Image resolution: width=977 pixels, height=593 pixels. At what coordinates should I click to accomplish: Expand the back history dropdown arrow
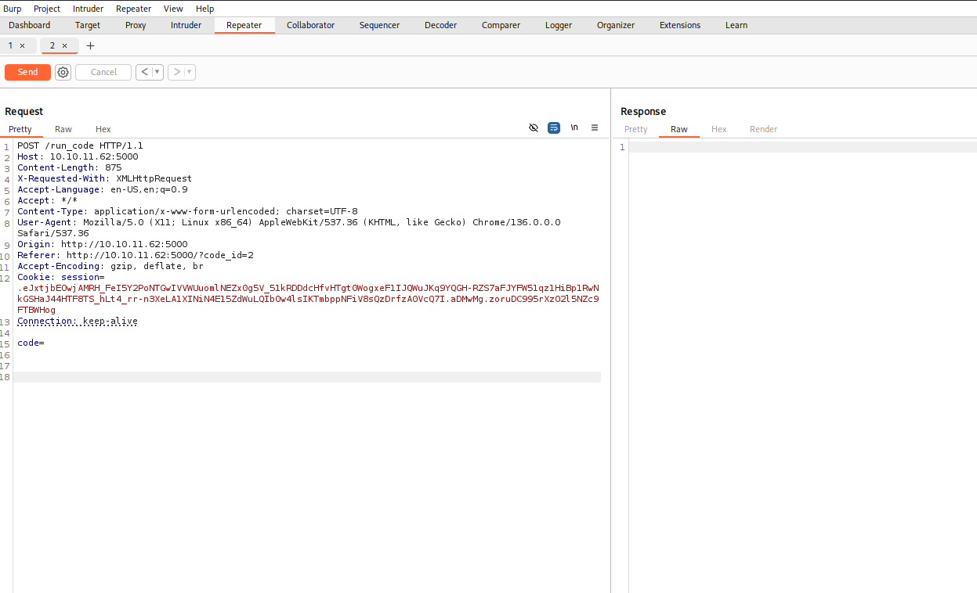[x=157, y=72]
